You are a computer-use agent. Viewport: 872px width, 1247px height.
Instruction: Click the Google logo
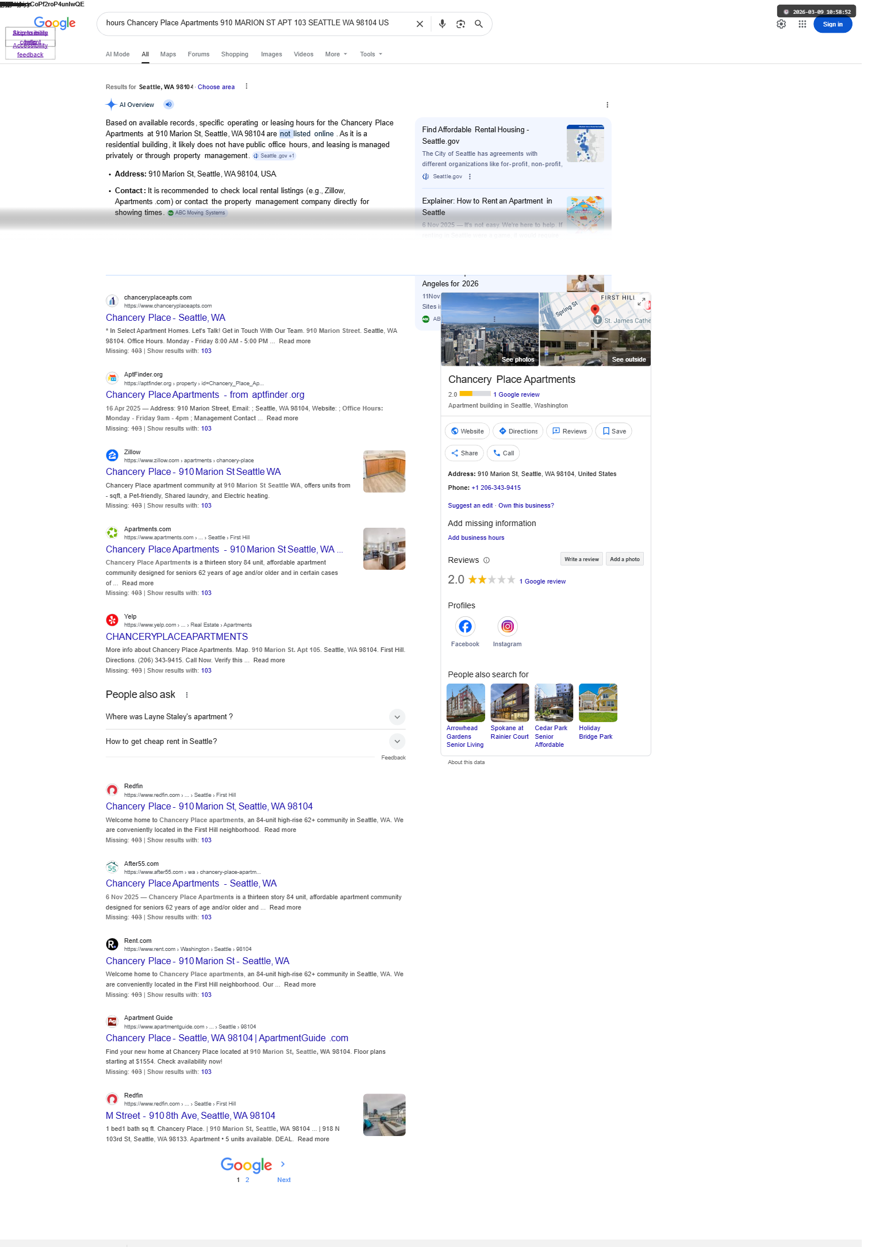pyautogui.click(x=55, y=23)
